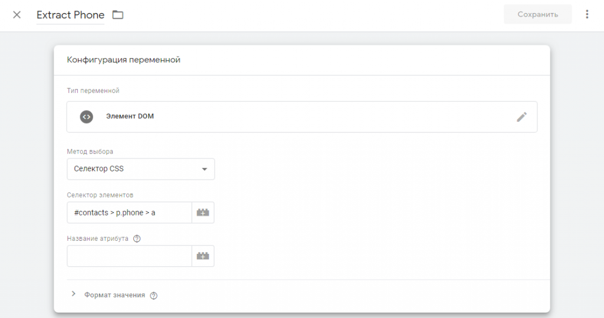Open the folder icon beside the title

[x=118, y=15]
